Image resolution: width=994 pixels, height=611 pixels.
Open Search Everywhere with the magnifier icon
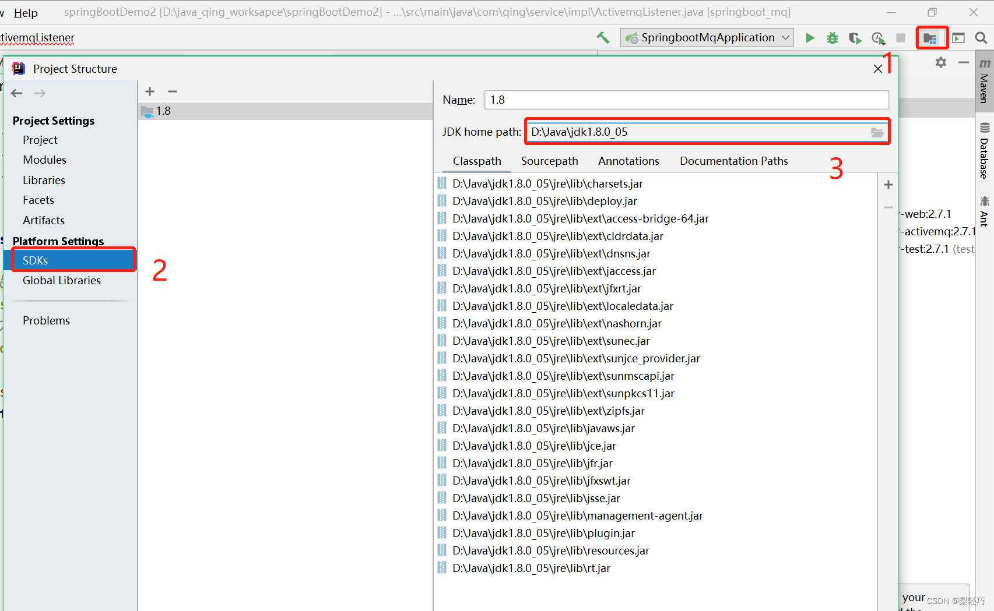coord(979,37)
